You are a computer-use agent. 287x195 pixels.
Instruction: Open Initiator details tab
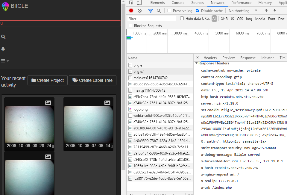[268, 58]
